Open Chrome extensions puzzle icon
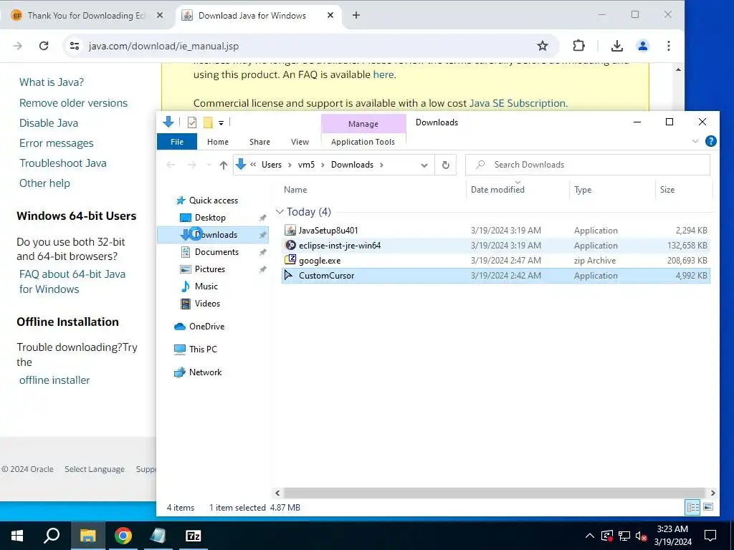 point(578,46)
